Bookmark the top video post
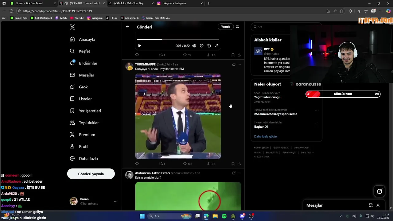 coord(233,55)
